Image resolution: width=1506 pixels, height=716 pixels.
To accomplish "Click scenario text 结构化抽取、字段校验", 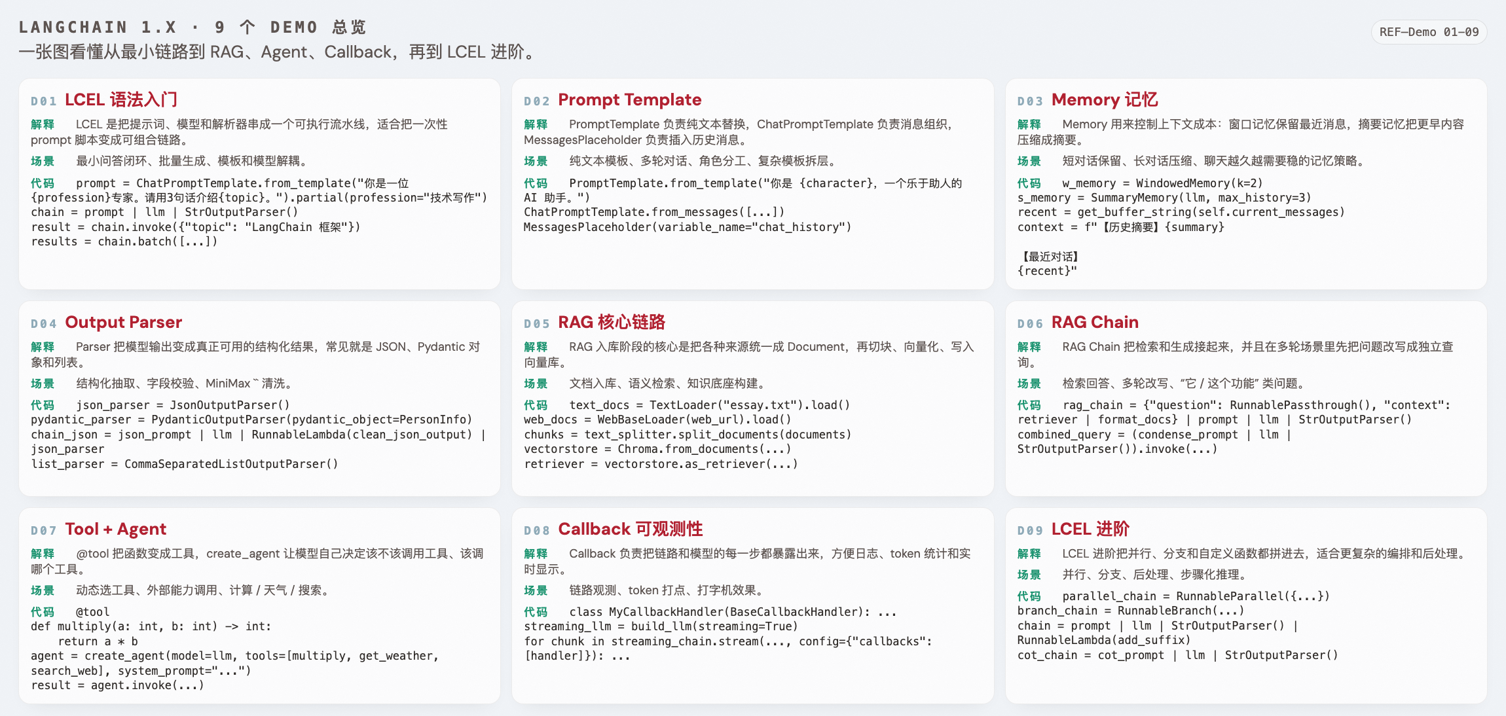I will 184,384.
